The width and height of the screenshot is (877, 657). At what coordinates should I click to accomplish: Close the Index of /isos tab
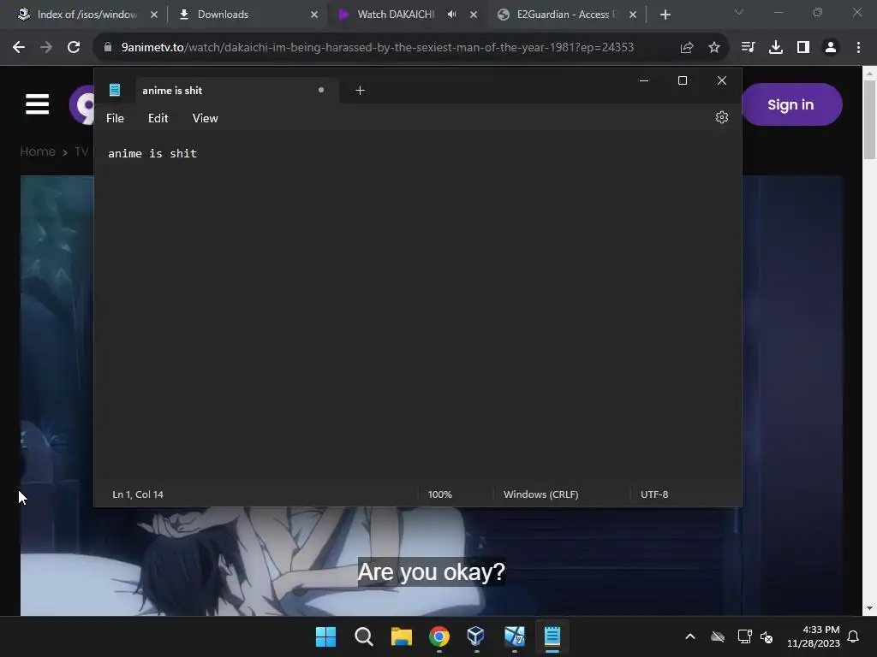pyautogui.click(x=154, y=15)
